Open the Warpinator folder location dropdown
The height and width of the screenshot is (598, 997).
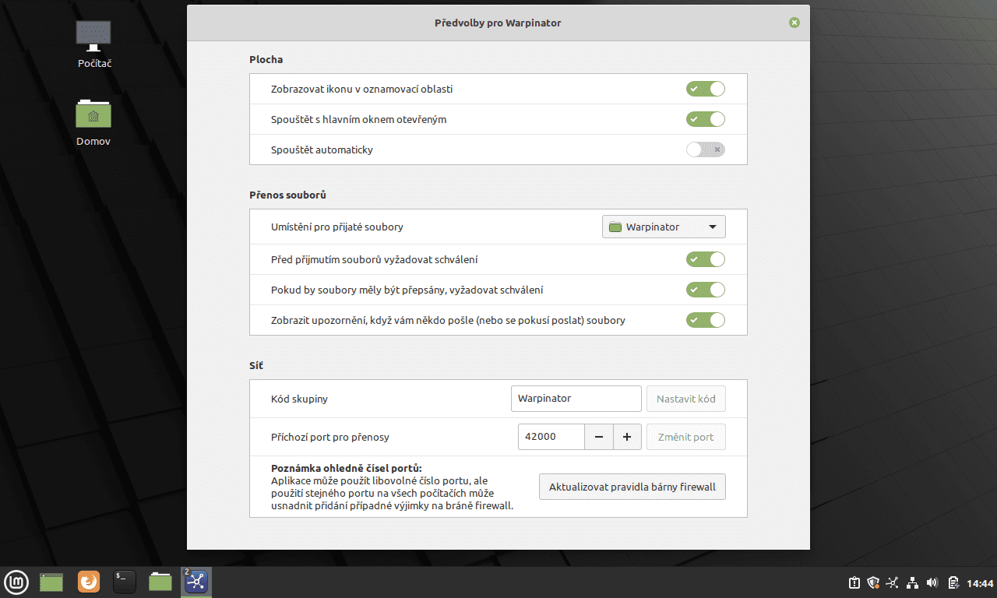coord(664,227)
